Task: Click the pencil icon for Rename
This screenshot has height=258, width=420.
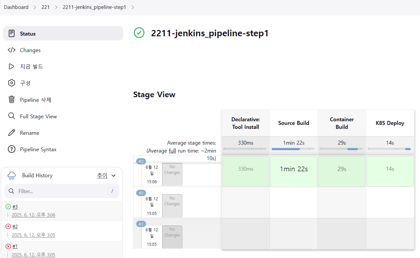Action: (12, 133)
